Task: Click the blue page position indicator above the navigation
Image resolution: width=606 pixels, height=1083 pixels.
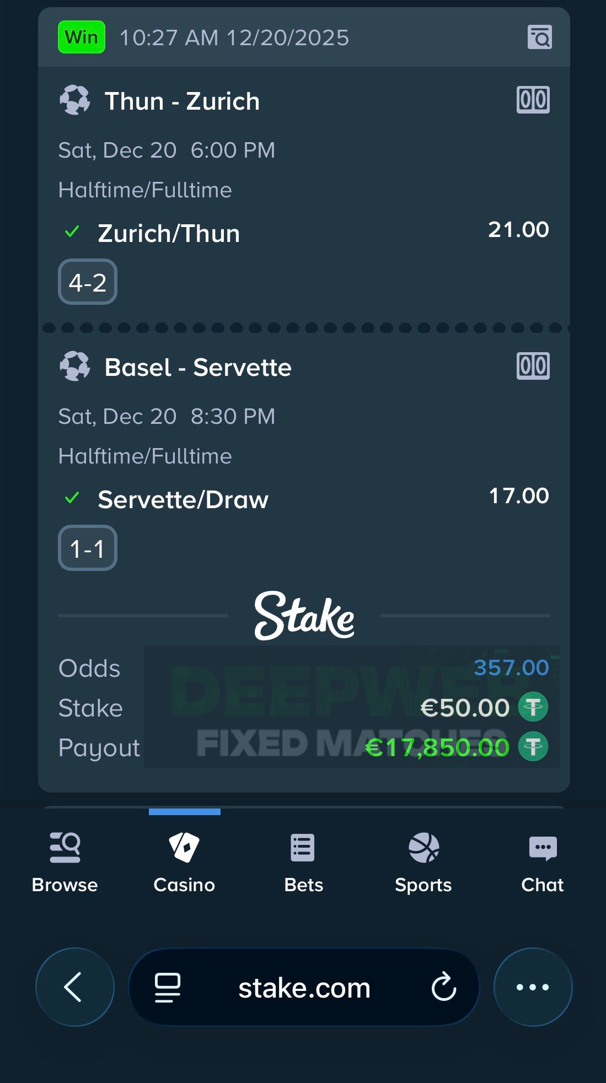Action: tap(184, 811)
